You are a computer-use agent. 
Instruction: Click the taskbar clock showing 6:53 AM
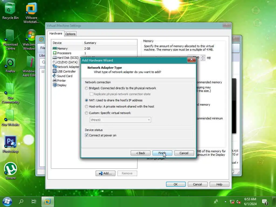coord(250,202)
